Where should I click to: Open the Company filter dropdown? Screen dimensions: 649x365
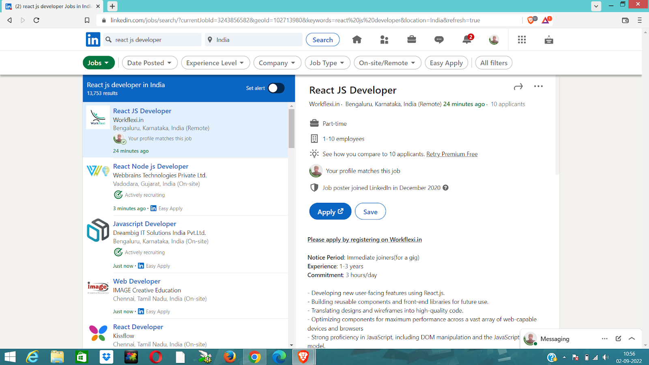coord(277,63)
